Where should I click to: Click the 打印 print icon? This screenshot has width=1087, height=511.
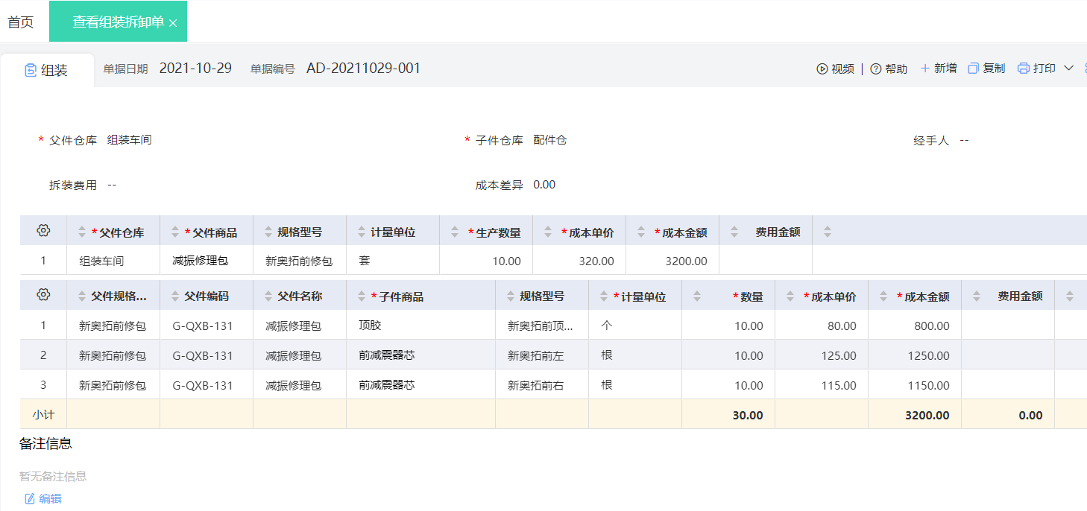(1022, 68)
